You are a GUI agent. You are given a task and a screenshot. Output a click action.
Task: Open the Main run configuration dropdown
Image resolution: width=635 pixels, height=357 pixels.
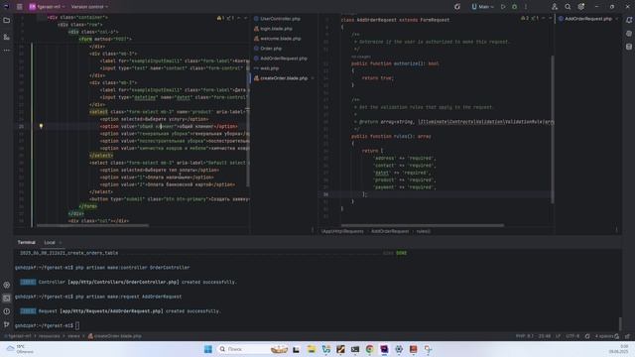[x=483, y=7]
